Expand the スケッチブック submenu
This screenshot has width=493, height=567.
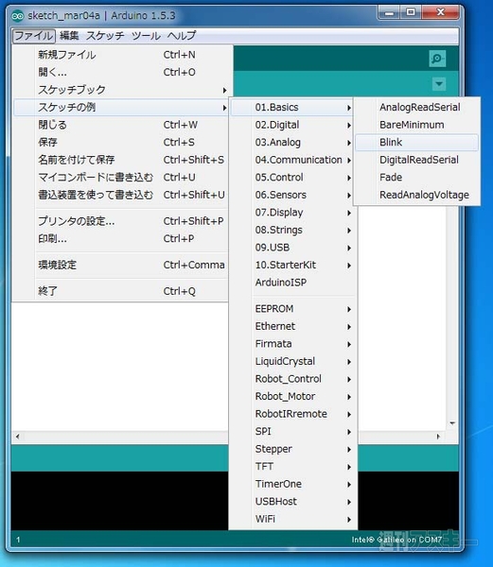tap(121, 90)
